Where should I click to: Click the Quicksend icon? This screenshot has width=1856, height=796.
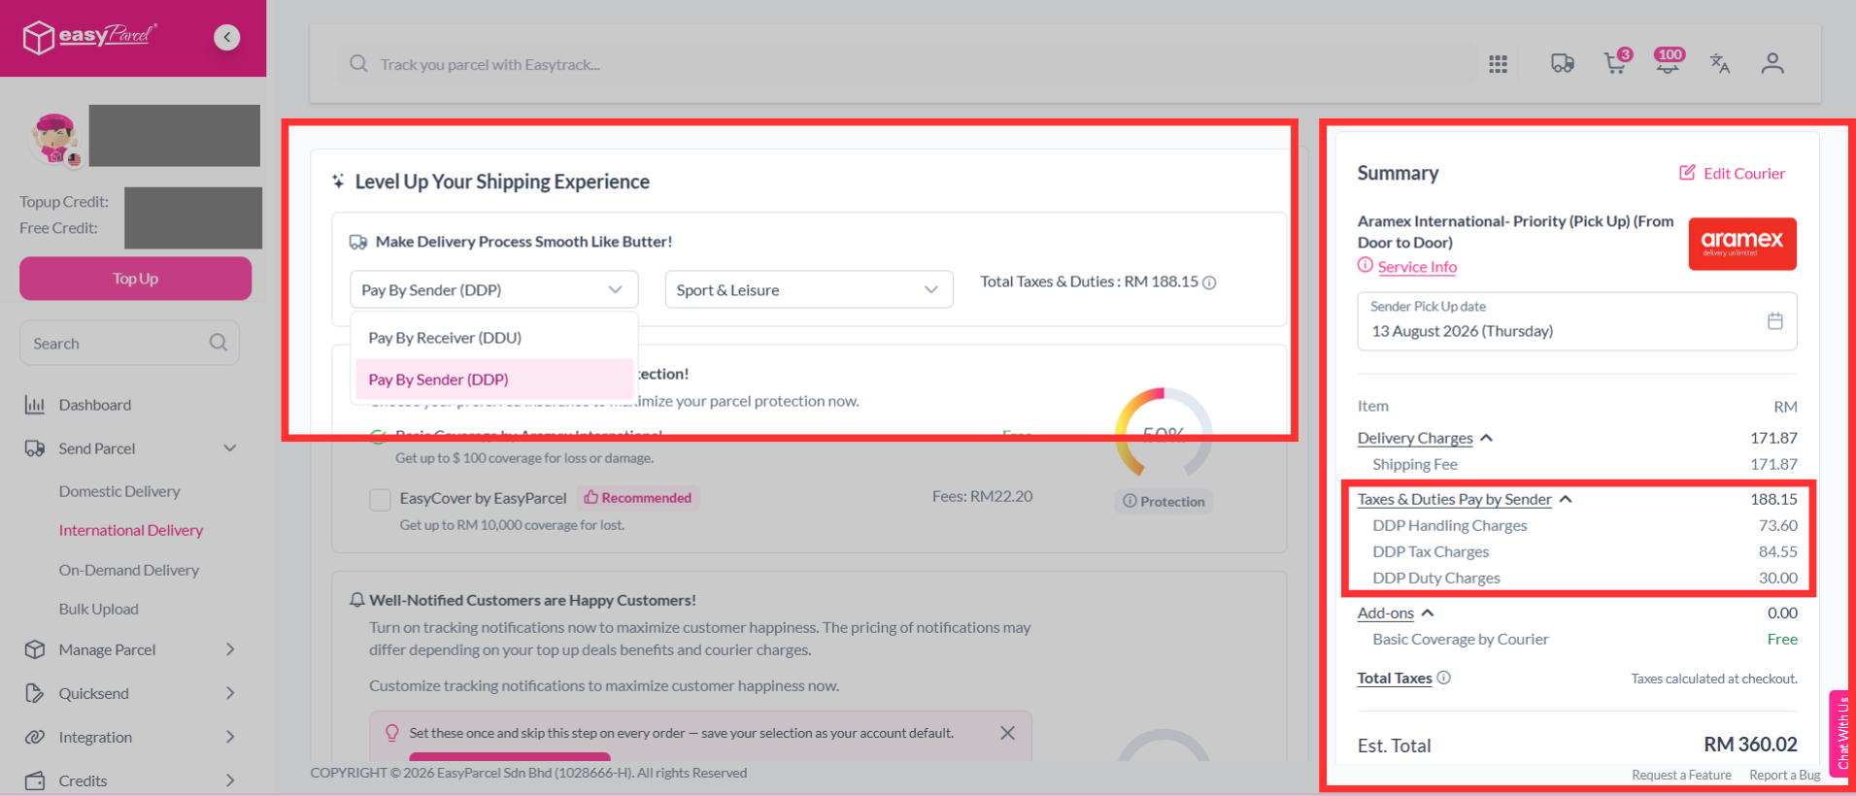[35, 693]
